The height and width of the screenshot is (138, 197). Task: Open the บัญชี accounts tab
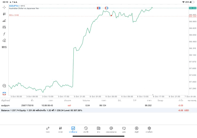point(136,129)
